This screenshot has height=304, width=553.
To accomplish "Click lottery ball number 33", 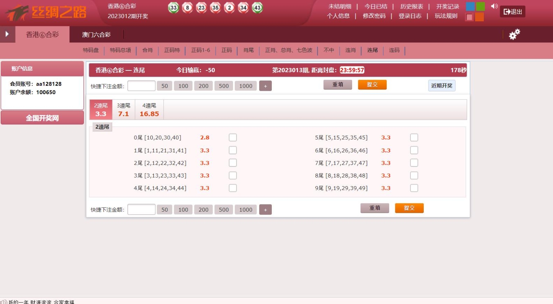I will tap(174, 8).
